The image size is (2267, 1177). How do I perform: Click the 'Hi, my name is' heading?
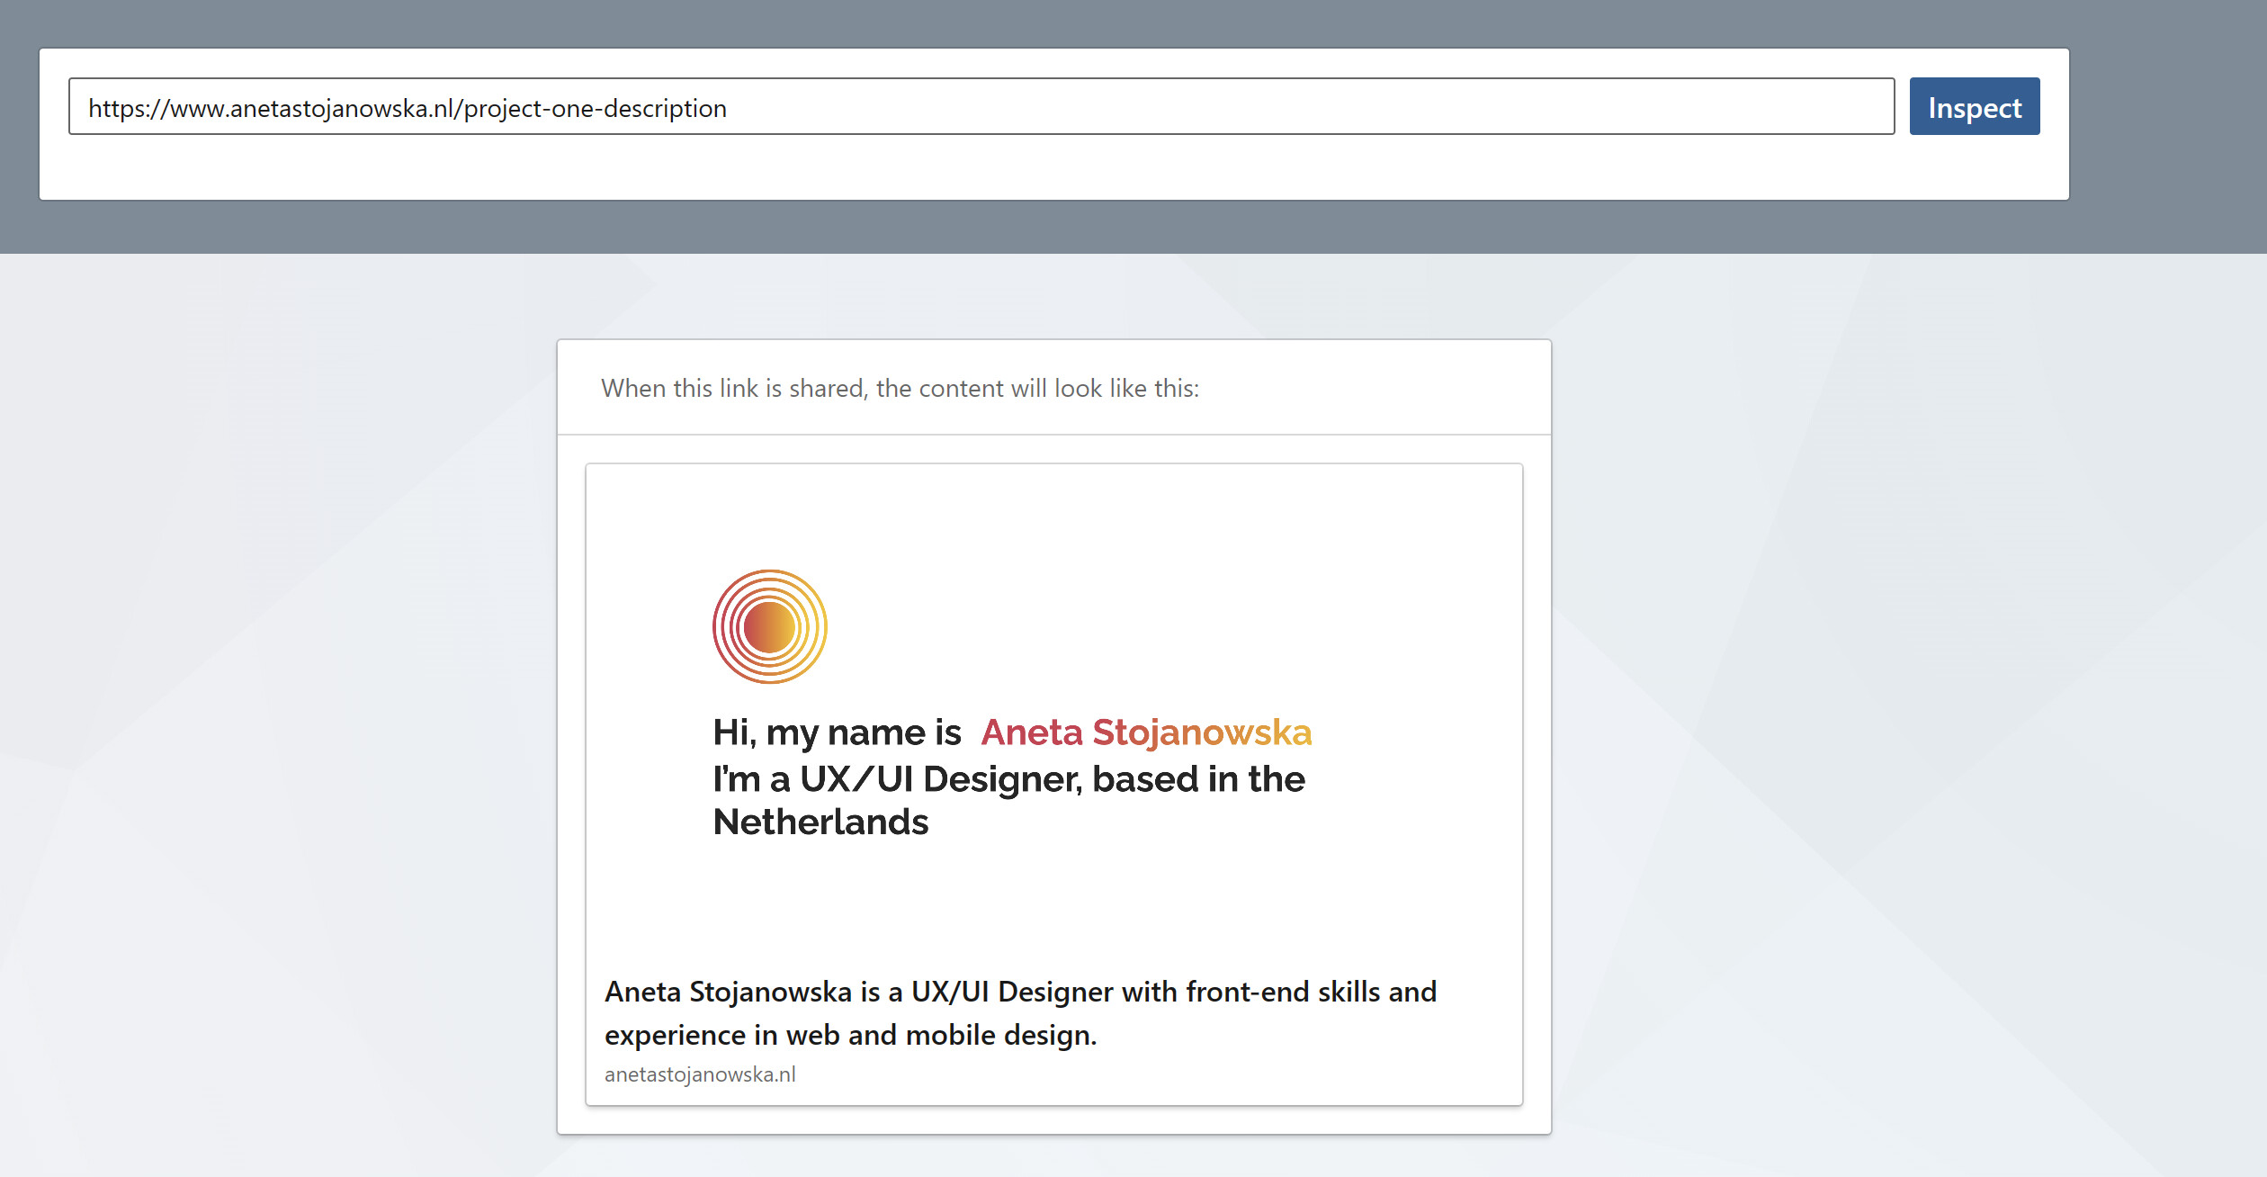coord(837,732)
